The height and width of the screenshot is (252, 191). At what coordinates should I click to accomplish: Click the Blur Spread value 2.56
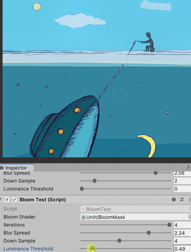[182, 173]
